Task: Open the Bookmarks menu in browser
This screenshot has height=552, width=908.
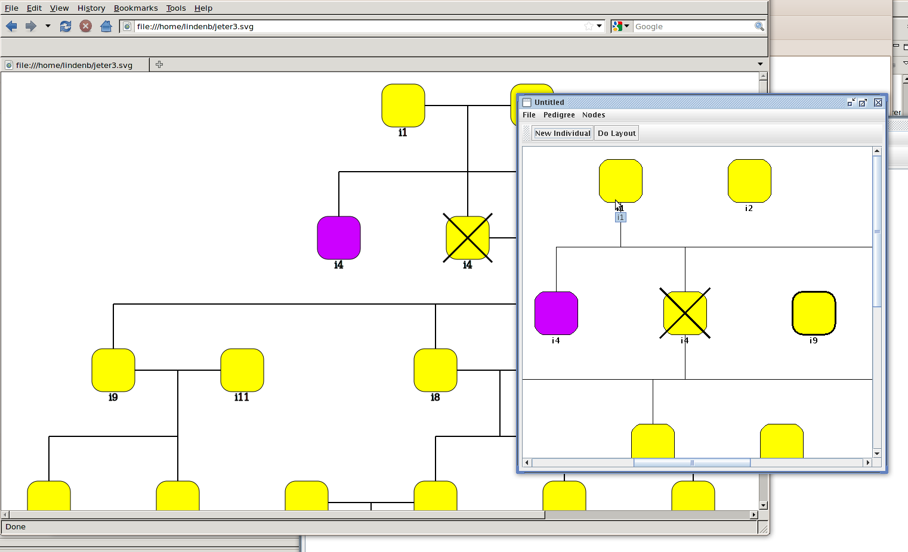Action: 135,8
